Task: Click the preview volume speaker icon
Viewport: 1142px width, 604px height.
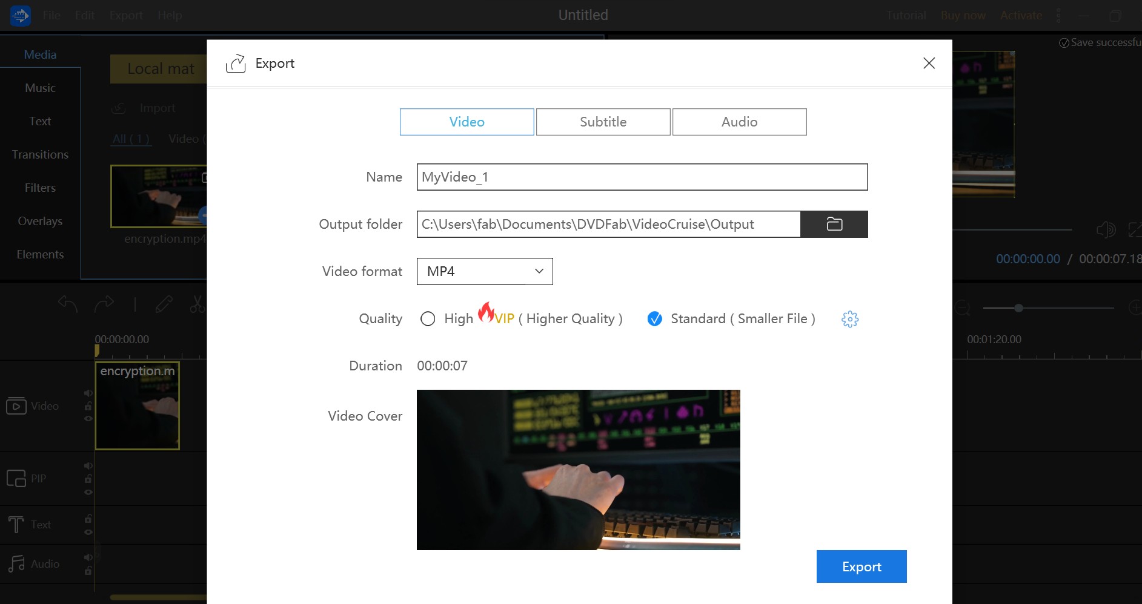Action: pyautogui.click(x=1106, y=229)
